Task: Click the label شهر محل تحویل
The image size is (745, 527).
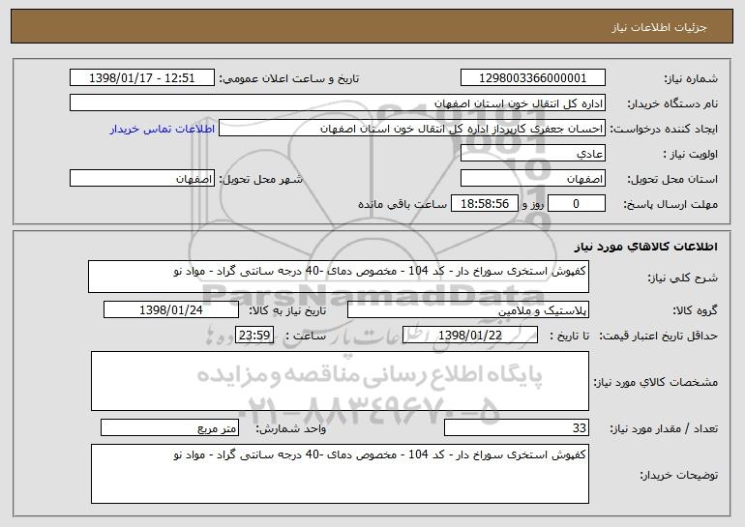Action: pos(263,179)
